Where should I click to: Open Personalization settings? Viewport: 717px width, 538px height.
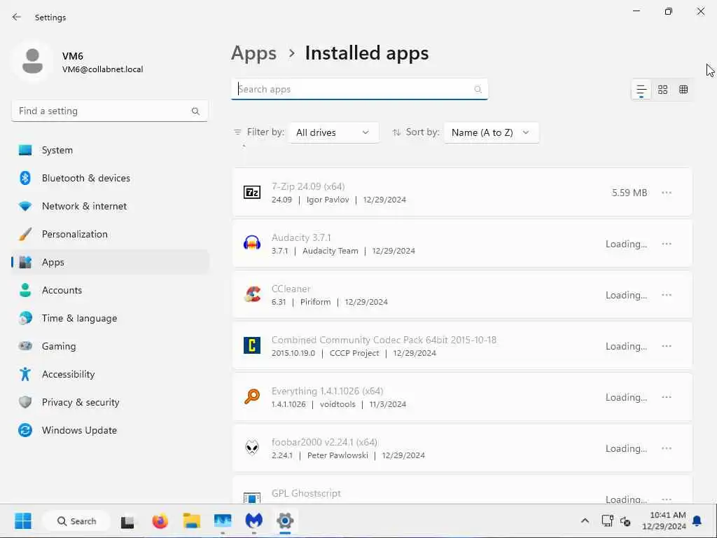pos(110,234)
